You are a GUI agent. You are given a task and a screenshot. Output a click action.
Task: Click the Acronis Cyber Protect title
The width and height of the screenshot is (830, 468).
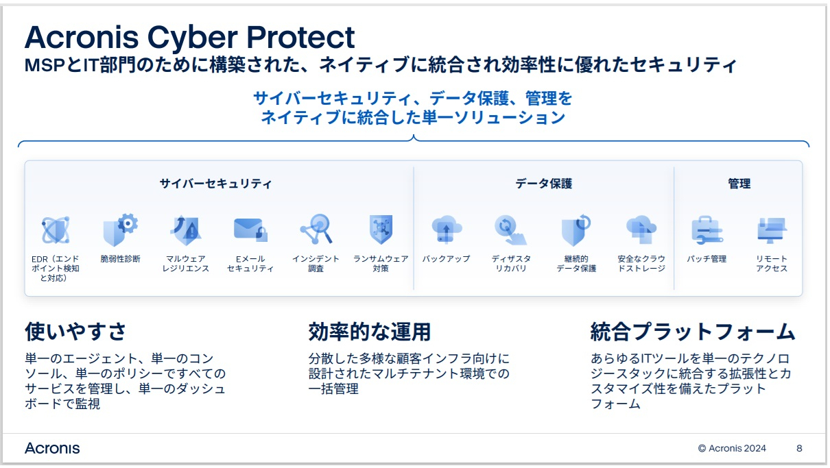pos(190,37)
